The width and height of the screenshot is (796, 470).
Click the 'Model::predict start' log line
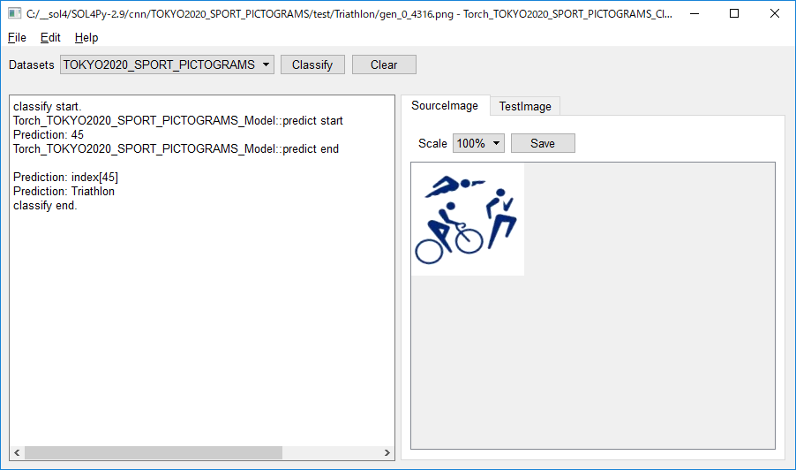click(178, 120)
